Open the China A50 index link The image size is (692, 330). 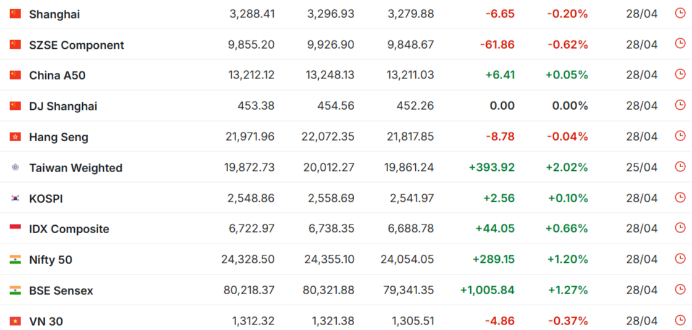tap(57, 75)
